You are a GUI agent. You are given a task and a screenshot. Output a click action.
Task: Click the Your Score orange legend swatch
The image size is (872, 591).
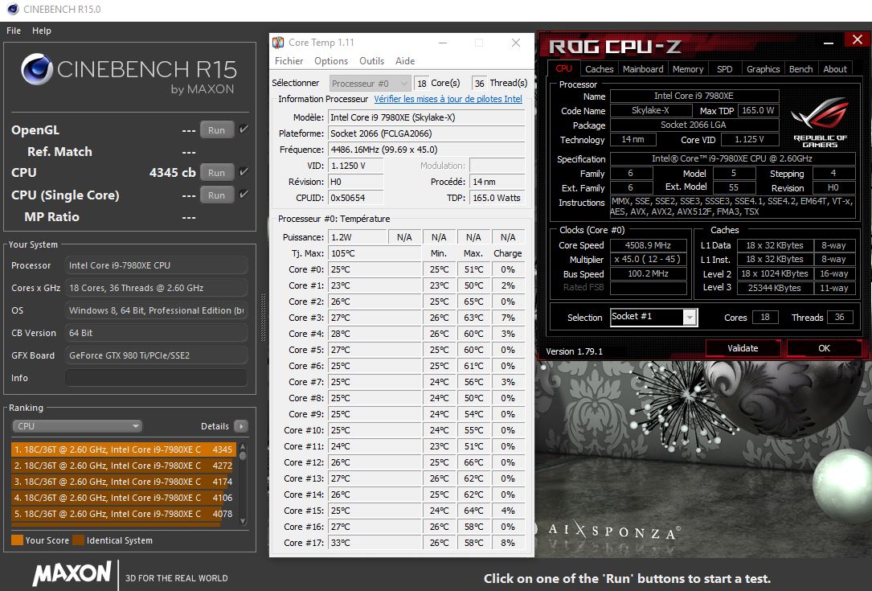17,540
